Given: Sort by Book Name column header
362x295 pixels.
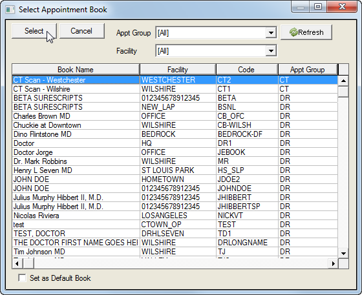Looking at the screenshot, I should (x=76, y=69).
